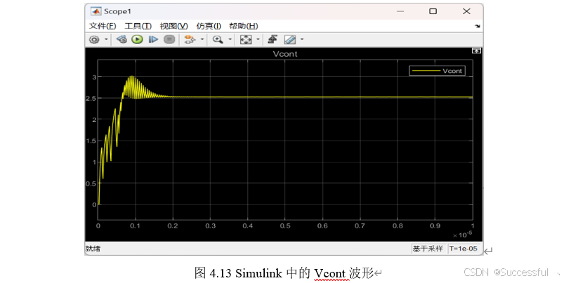Screen dimensions: 578x283
Task: Click the T=1e-05 status bar value
Action: 464,249
